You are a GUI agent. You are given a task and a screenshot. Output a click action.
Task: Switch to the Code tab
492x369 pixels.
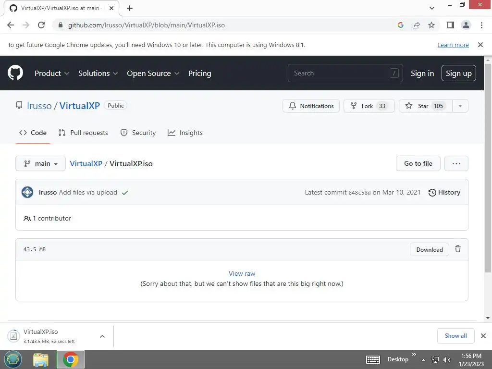(x=33, y=133)
